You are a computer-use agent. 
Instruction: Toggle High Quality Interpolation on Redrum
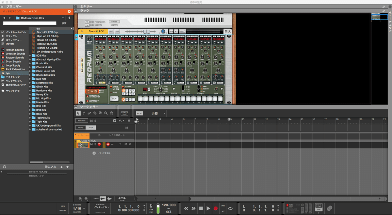point(88,96)
